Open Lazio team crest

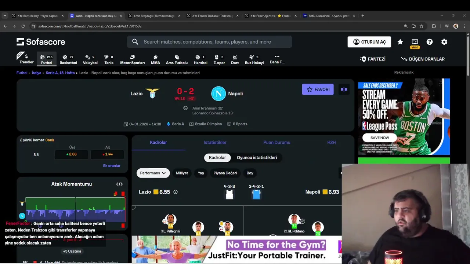[152, 93]
